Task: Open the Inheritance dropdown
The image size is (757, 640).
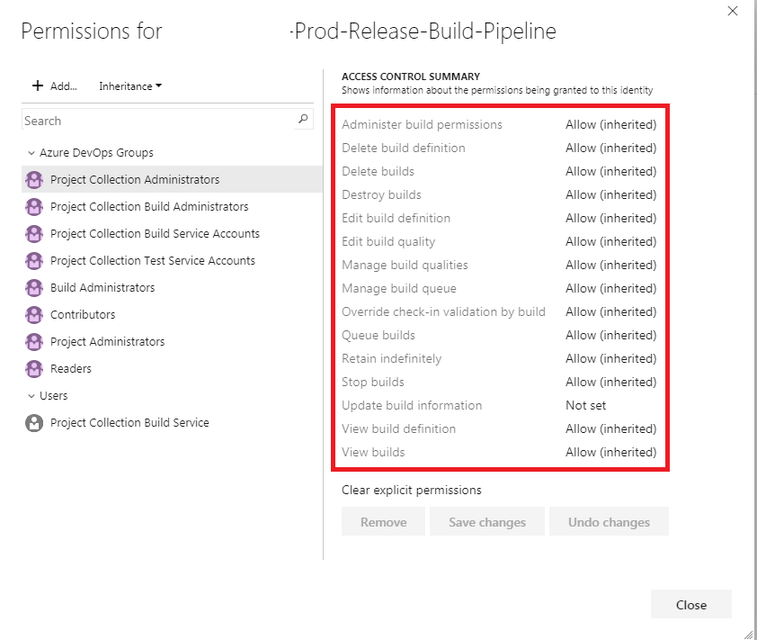Action: coord(129,86)
